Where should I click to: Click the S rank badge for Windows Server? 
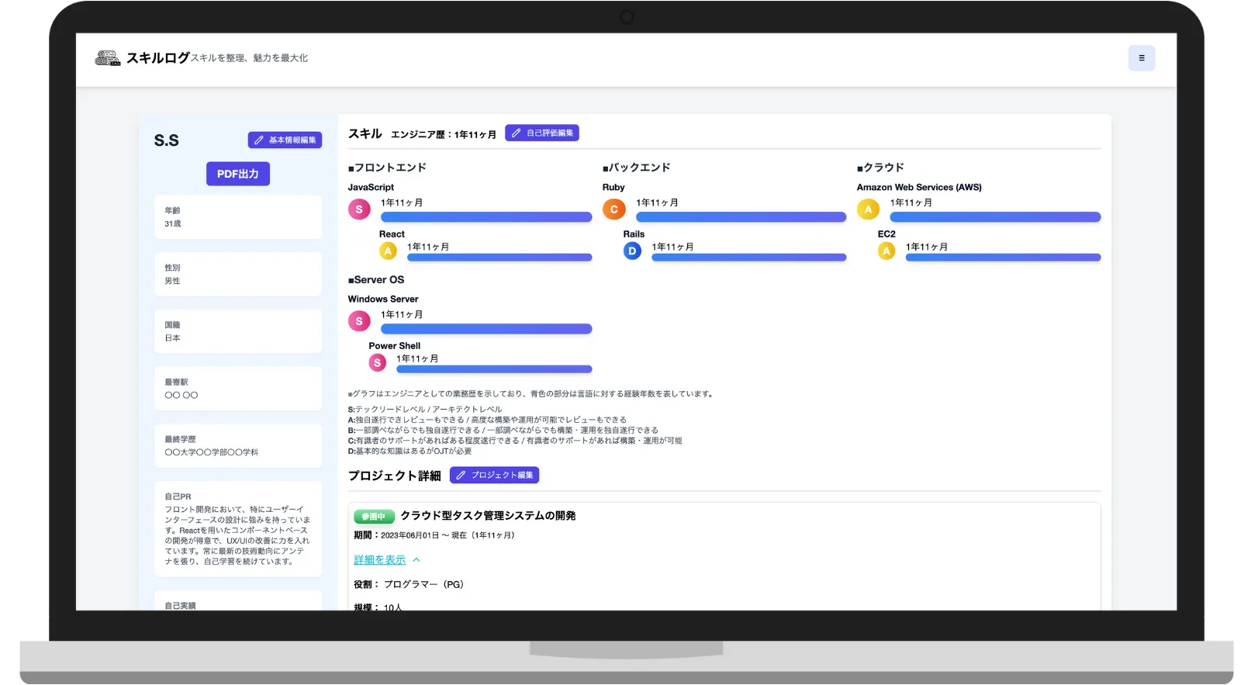click(359, 321)
